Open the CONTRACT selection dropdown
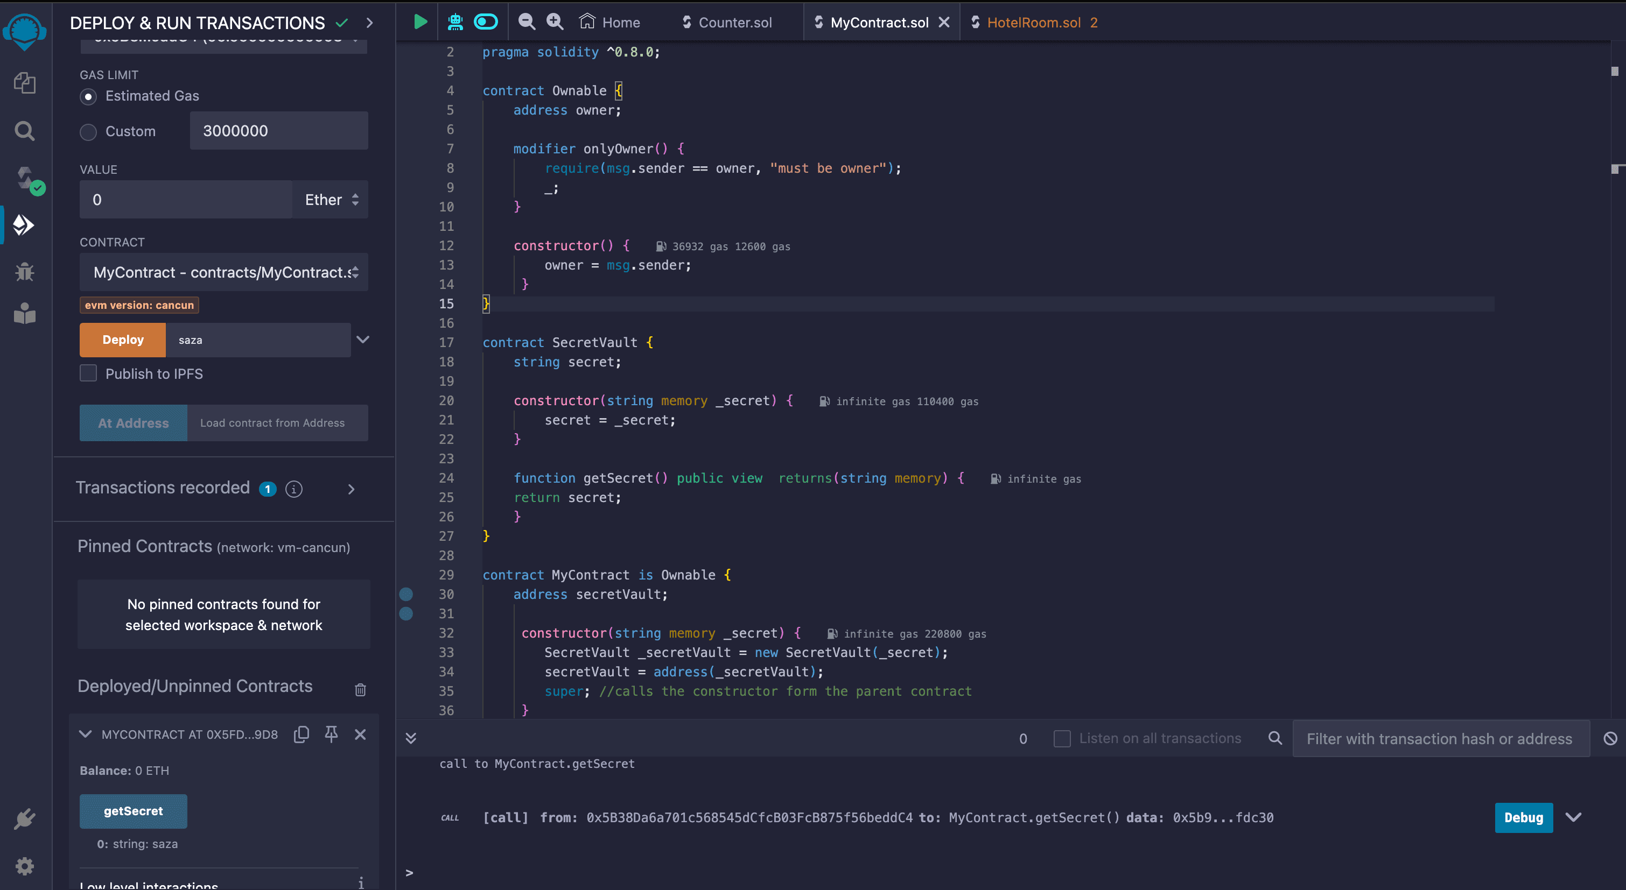Viewport: 1626px width, 890px height. [x=224, y=272]
